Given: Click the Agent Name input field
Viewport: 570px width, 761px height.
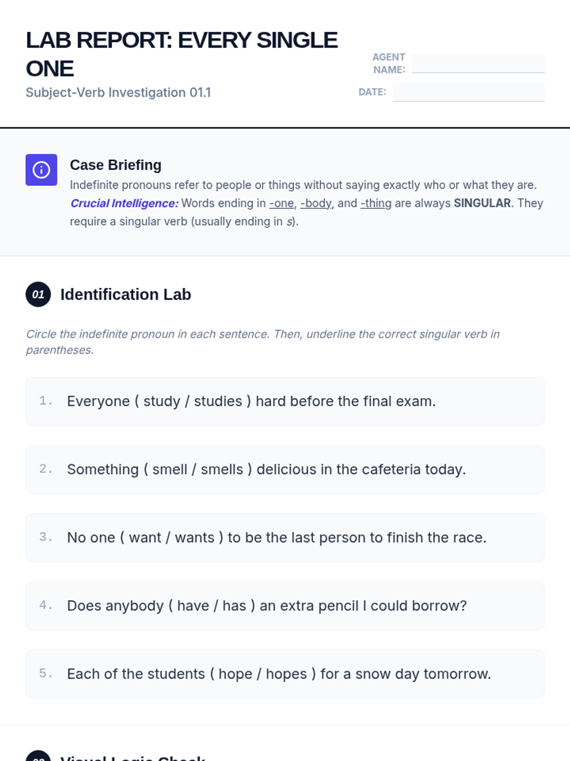Looking at the screenshot, I should click(x=478, y=63).
